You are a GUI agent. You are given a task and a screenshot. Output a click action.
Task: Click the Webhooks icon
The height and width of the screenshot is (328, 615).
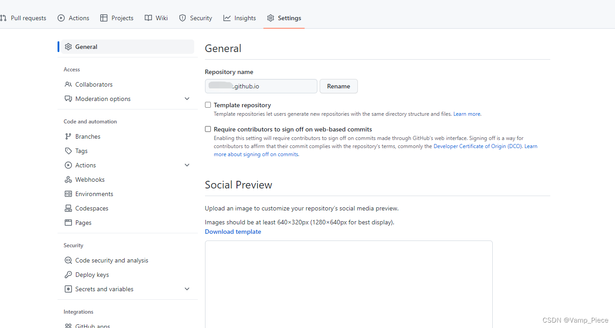68,179
